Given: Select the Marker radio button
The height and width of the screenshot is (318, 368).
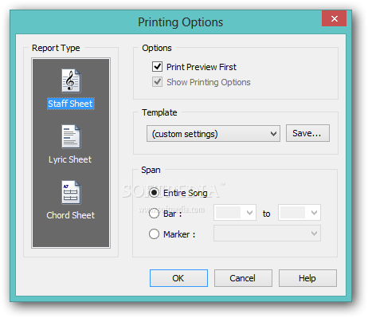Looking at the screenshot, I should click(x=154, y=234).
